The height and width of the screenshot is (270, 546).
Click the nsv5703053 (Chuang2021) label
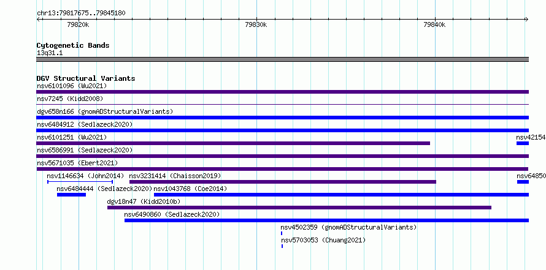pyautogui.click(x=323, y=240)
